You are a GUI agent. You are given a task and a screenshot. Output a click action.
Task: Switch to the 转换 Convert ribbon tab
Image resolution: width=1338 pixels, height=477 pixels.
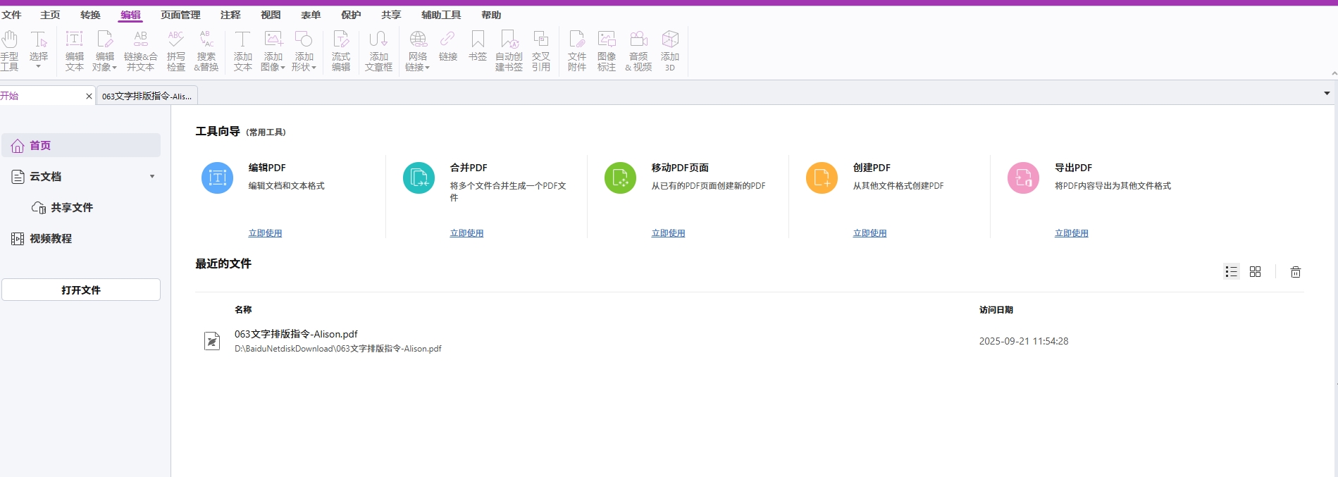click(90, 15)
